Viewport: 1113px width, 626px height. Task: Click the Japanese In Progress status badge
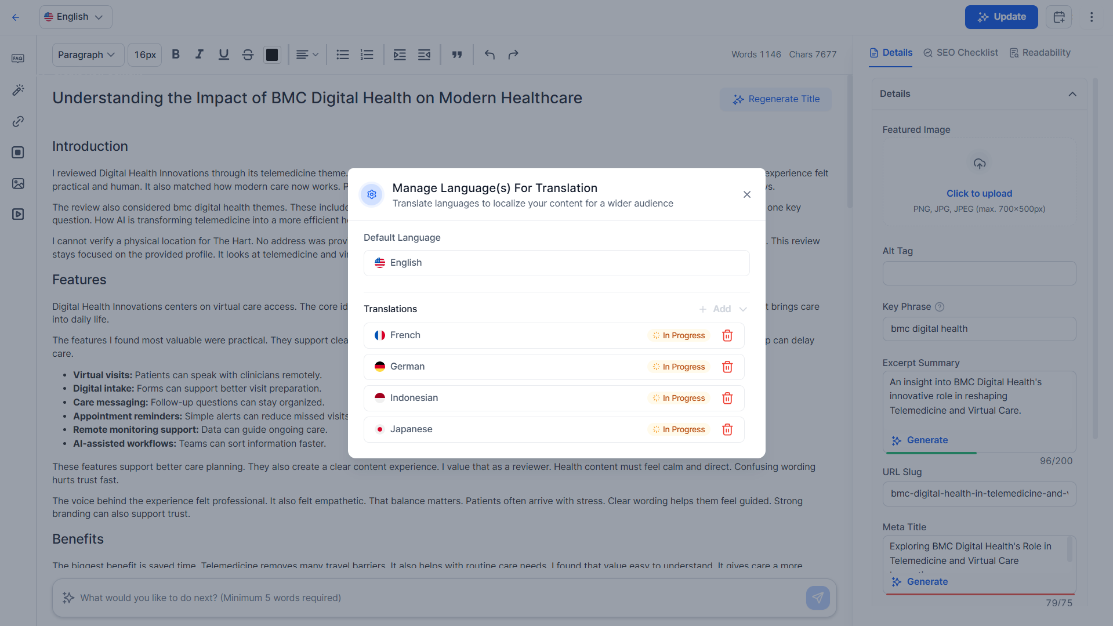[679, 429]
